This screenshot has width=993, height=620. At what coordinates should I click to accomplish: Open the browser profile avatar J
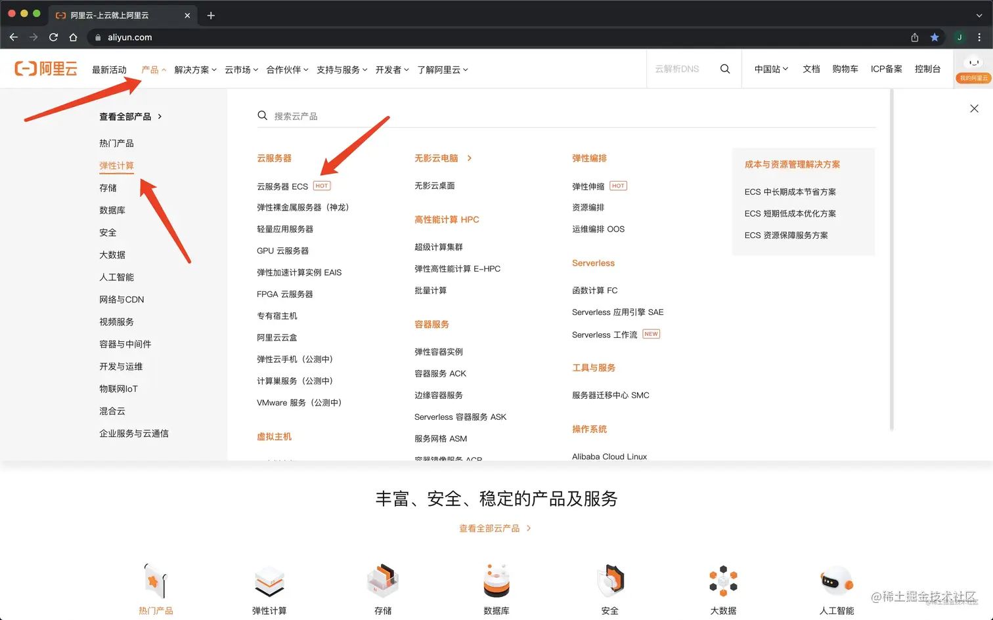coord(960,37)
